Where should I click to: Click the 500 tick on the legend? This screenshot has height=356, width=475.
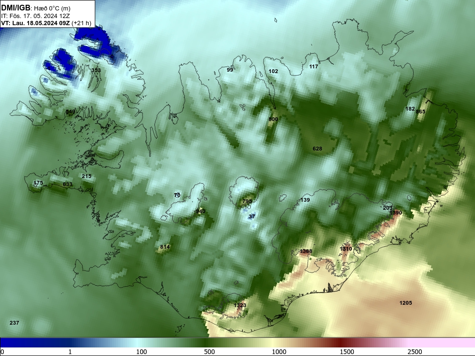point(209,352)
